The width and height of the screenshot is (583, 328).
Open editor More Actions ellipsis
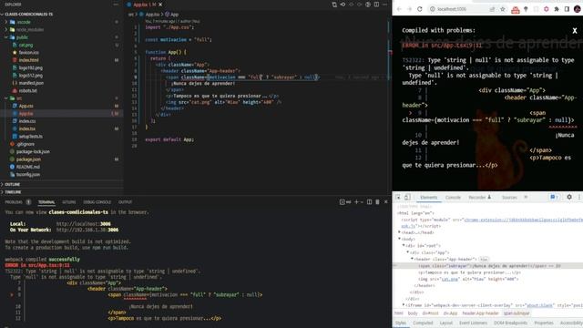click(x=385, y=5)
